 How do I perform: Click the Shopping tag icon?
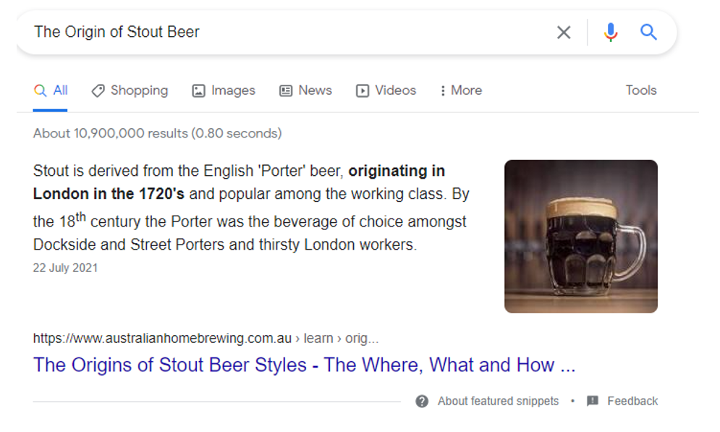click(98, 90)
